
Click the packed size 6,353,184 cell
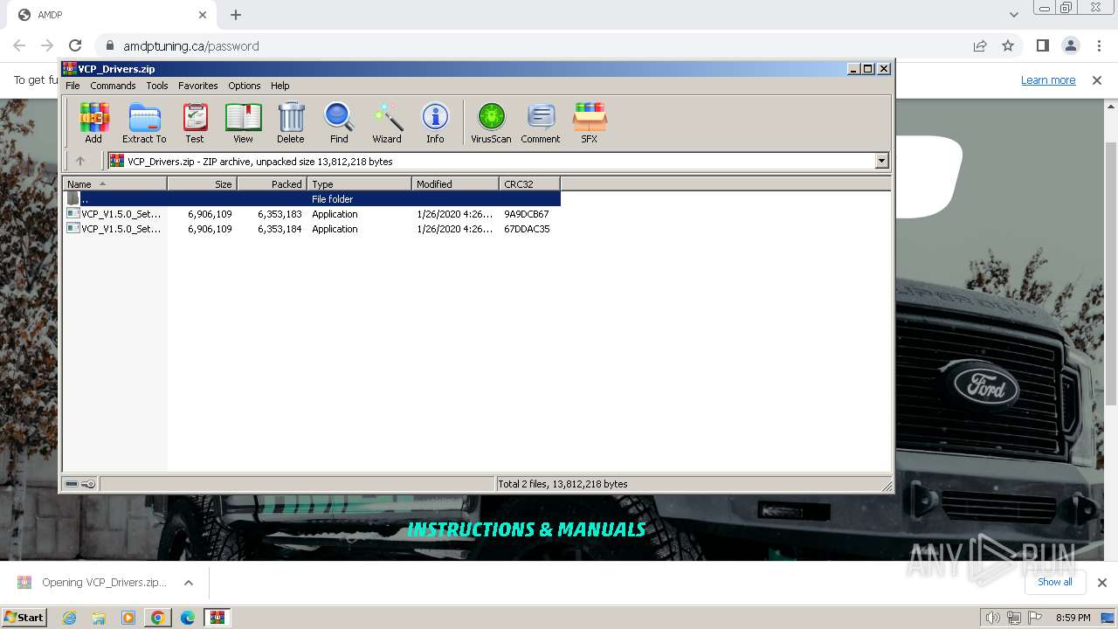(279, 229)
